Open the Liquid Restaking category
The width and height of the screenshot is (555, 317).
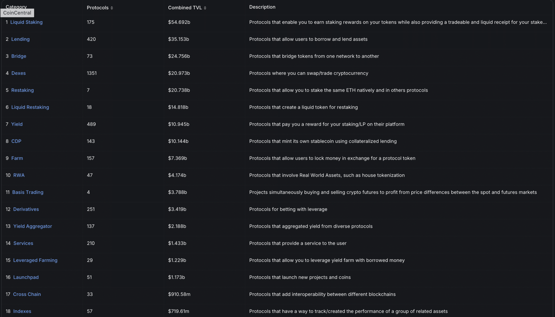(30, 107)
